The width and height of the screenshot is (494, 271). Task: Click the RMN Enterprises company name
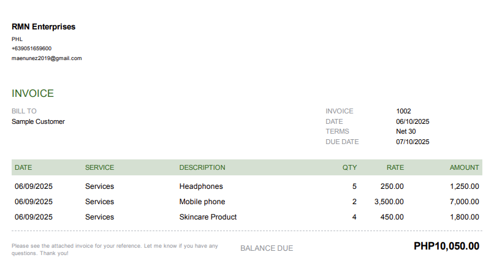(x=44, y=27)
